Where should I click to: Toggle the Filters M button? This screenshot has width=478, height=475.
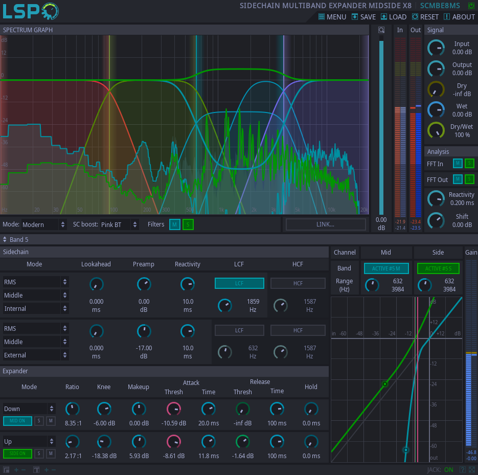click(x=175, y=224)
